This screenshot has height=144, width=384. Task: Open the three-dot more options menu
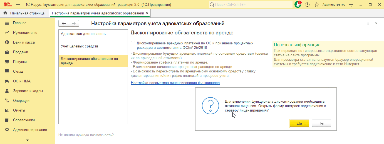[x=368, y=24]
